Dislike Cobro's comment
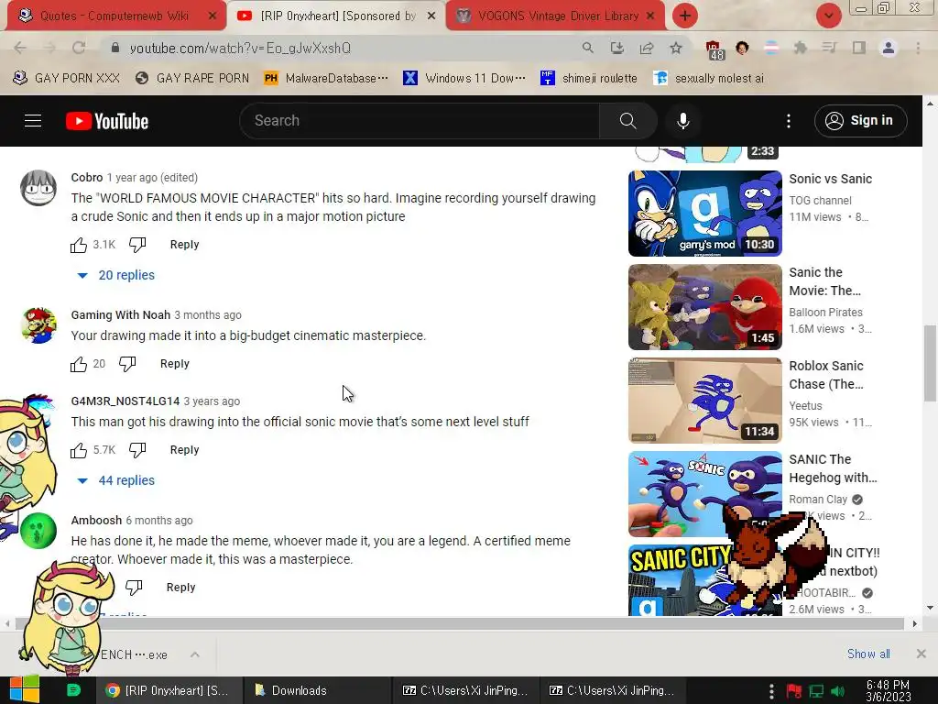938x704 pixels. pos(137,245)
